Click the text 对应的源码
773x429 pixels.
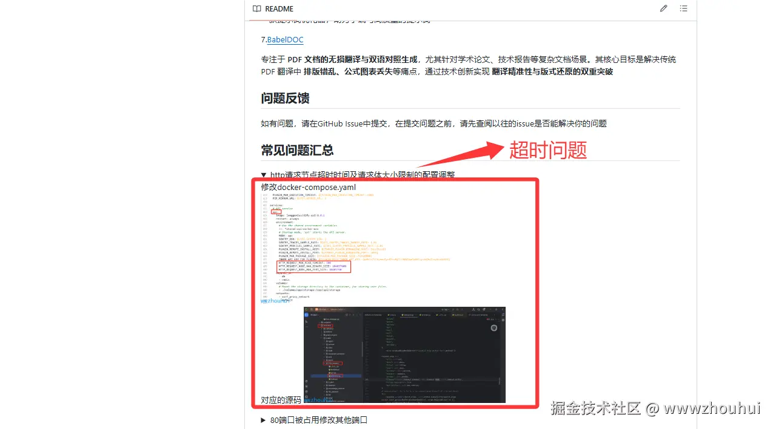tap(281, 400)
